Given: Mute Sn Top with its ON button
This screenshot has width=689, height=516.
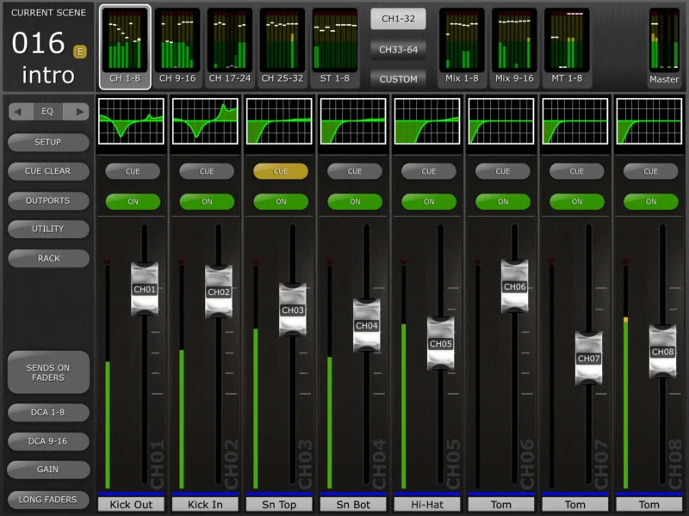Looking at the screenshot, I should coord(281,201).
